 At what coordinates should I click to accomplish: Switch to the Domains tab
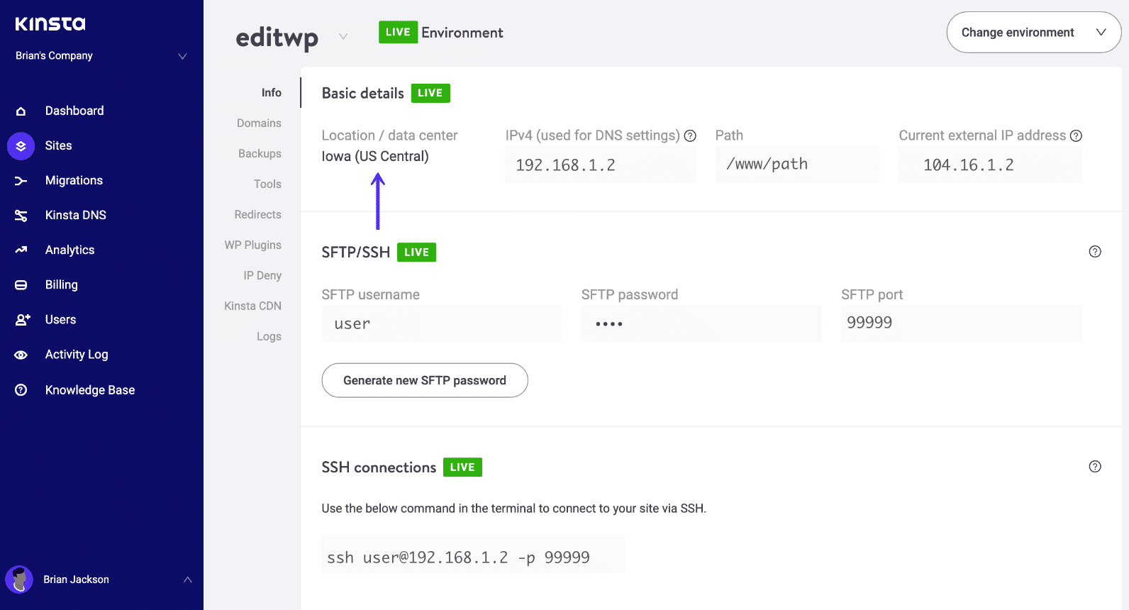pyautogui.click(x=259, y=123)
